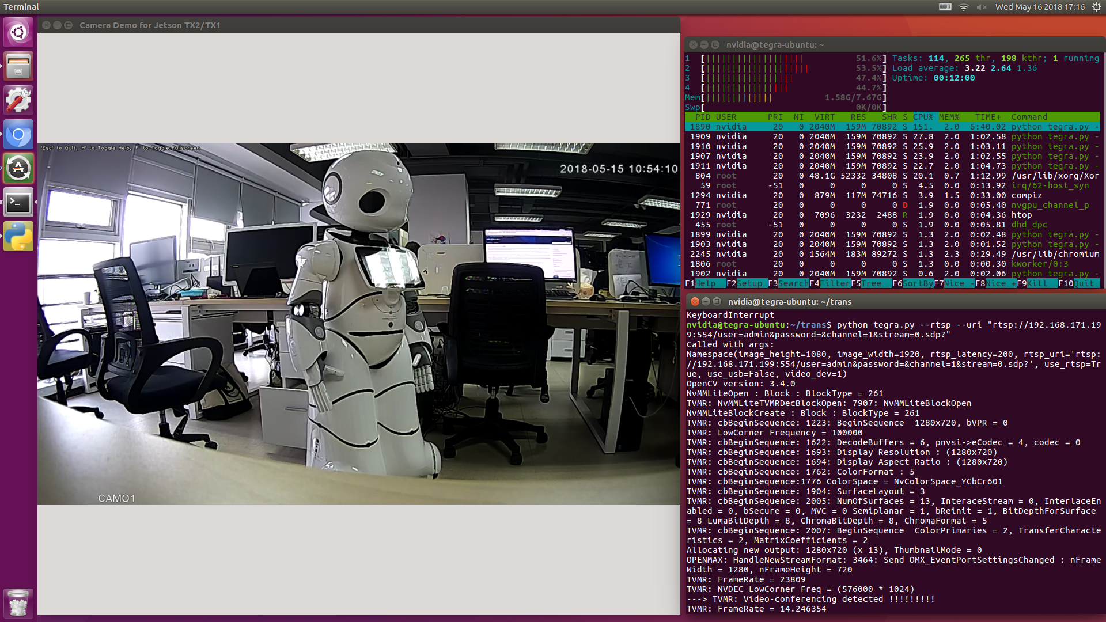Click Terminal in the top menu bar
Image resolution: width=1106 pixels, height=622 pixels.
click(21, 6)
